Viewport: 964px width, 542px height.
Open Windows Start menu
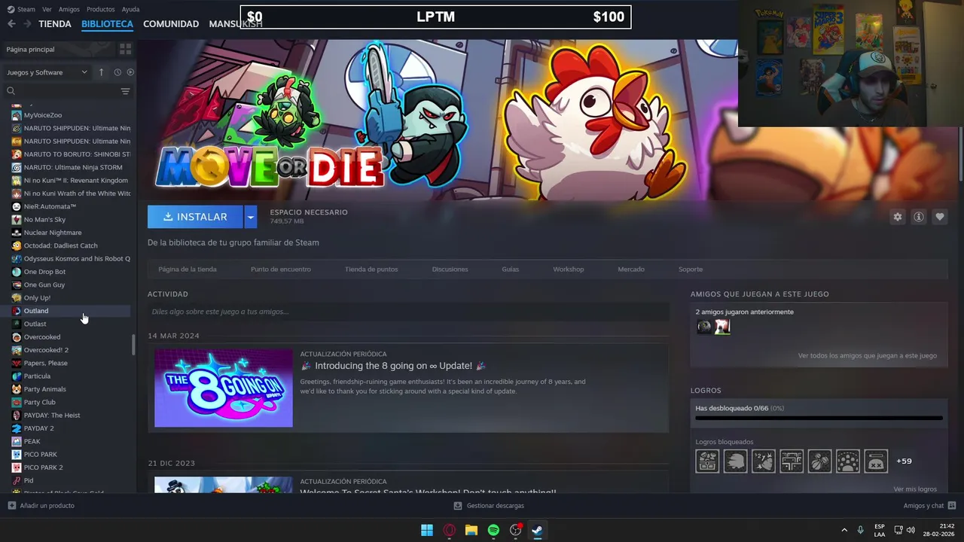click(427, 530)
